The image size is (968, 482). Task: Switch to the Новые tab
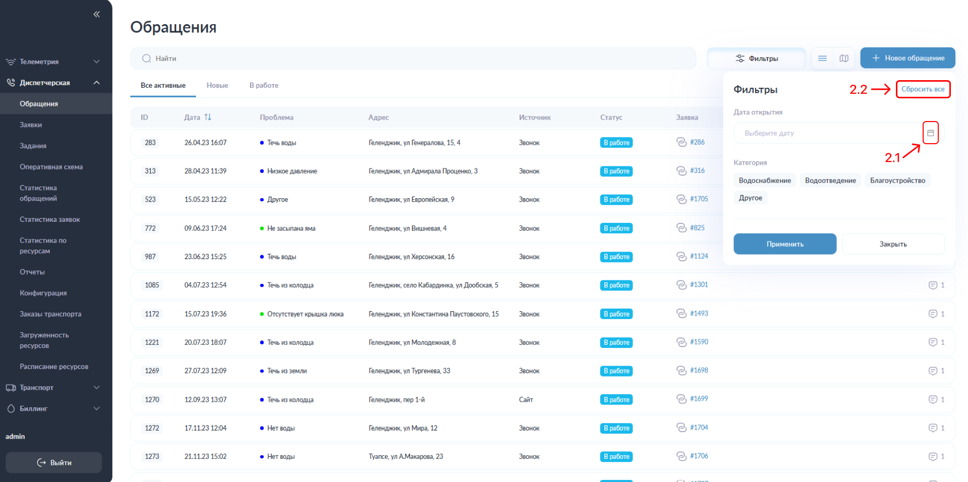pos(217,85)
